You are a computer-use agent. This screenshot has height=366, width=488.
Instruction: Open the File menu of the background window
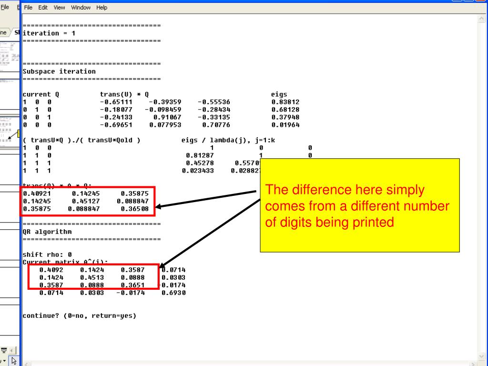coord(5,7)
